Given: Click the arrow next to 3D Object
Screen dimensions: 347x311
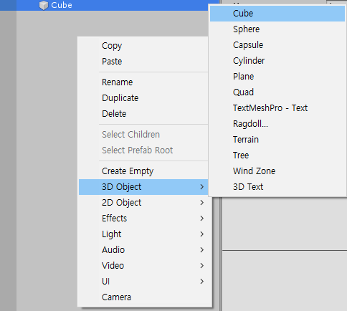Looking at the screenshot, I should click(202, 187).
